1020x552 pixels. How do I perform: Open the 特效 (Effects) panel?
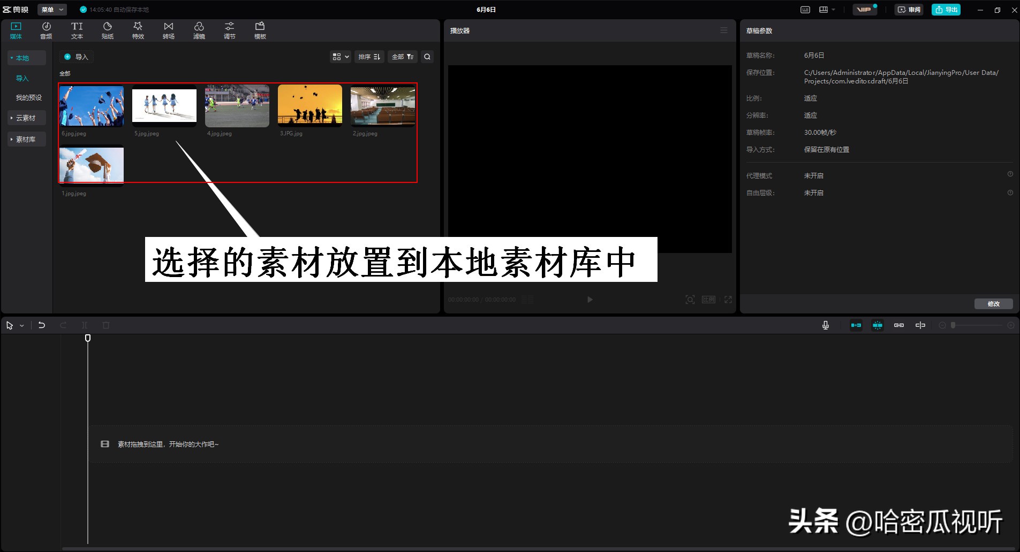click(138, 29)
